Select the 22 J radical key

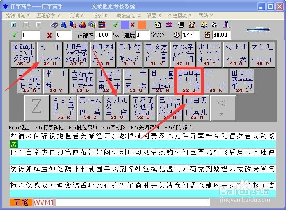pyautogui.click(x=189, y=81)
